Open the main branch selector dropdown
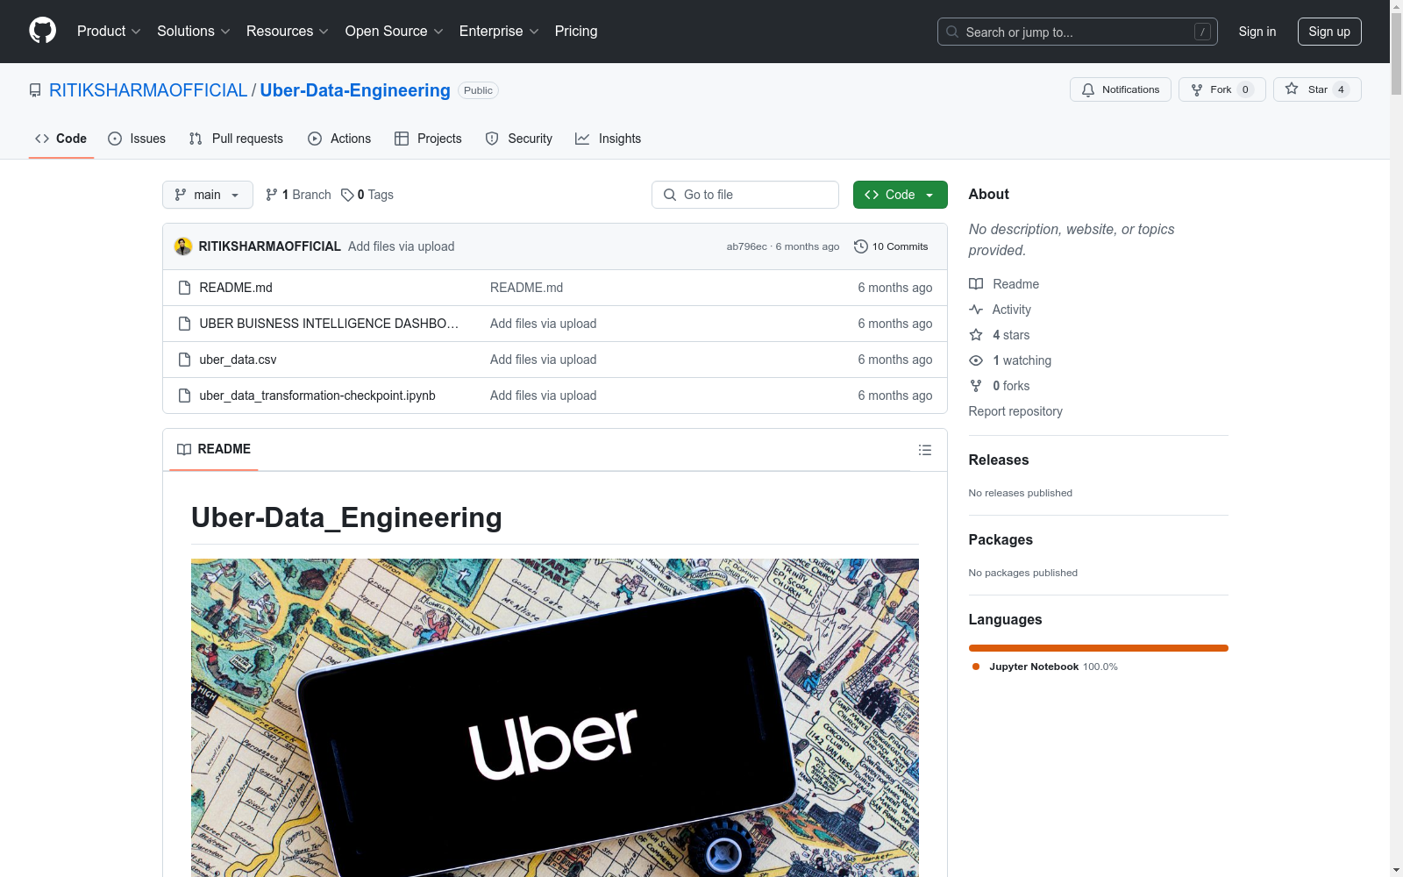The image size is (1403, 877). pyautogui.click(x=208, y=195)
